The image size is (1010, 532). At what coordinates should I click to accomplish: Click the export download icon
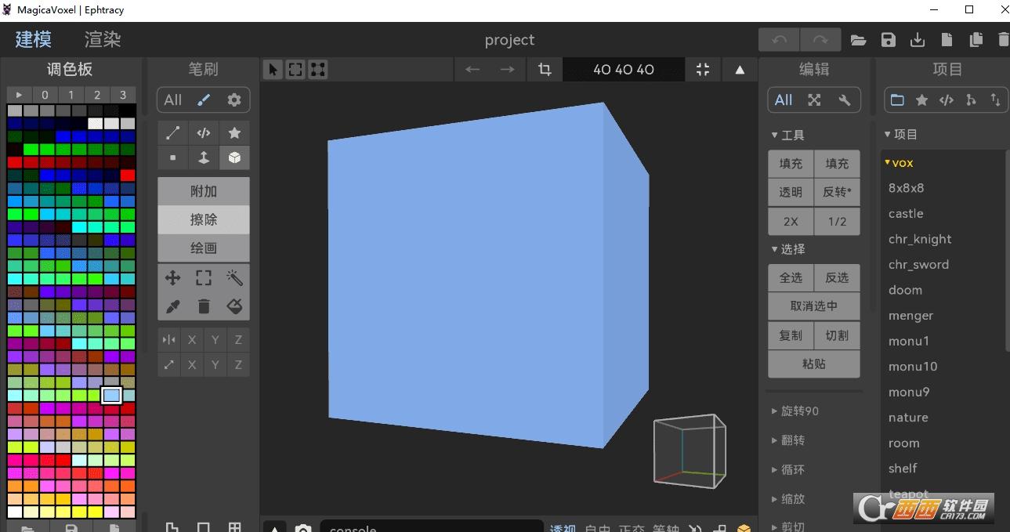[917, 40]
